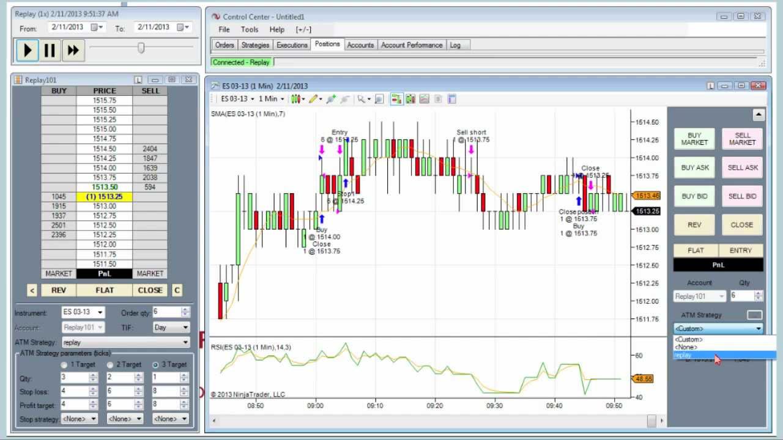This screenshot has height=440, width=783.
Task: Open the From date calendar dropdown
Action: coord(97,27)
